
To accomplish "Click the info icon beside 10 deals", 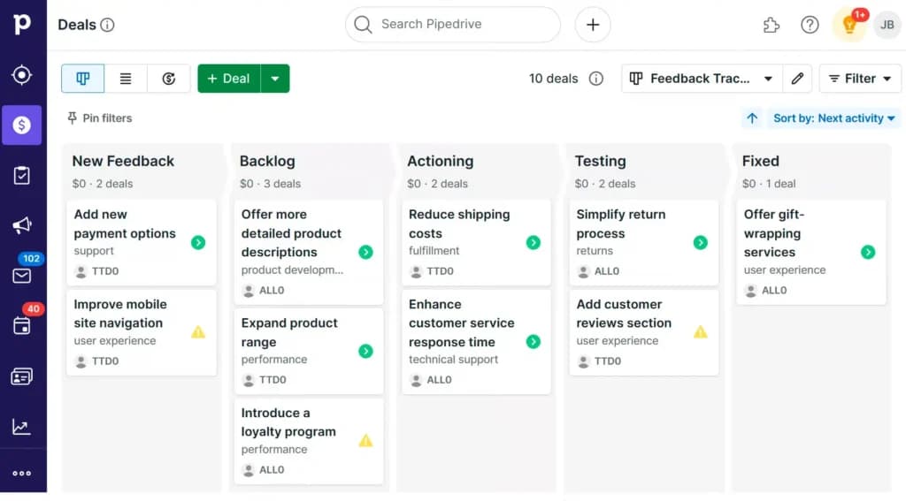I will pyautogui.click(x=595, y=79).
